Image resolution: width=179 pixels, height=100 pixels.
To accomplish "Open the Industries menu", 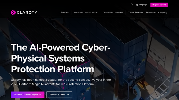I will [x=78, y=12].
